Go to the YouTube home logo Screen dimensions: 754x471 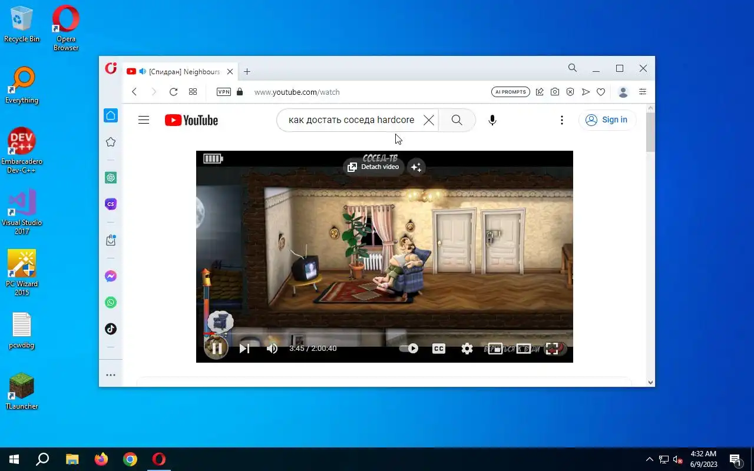(x=191, y=120)
